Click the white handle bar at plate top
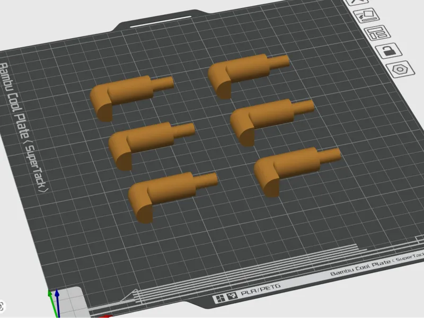Viewport: 424px width, 318px height. [161, 22]
